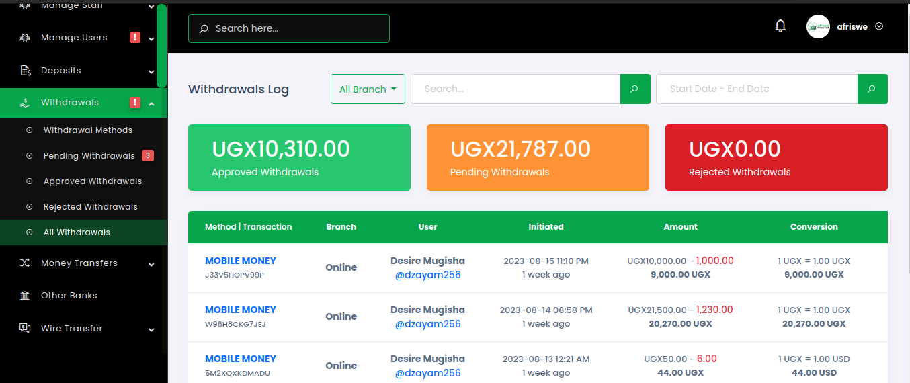Viewport: 910px width, 383px height.
Task: Click the magnifier icon in top search bar
Action: [x=204, y=29]
